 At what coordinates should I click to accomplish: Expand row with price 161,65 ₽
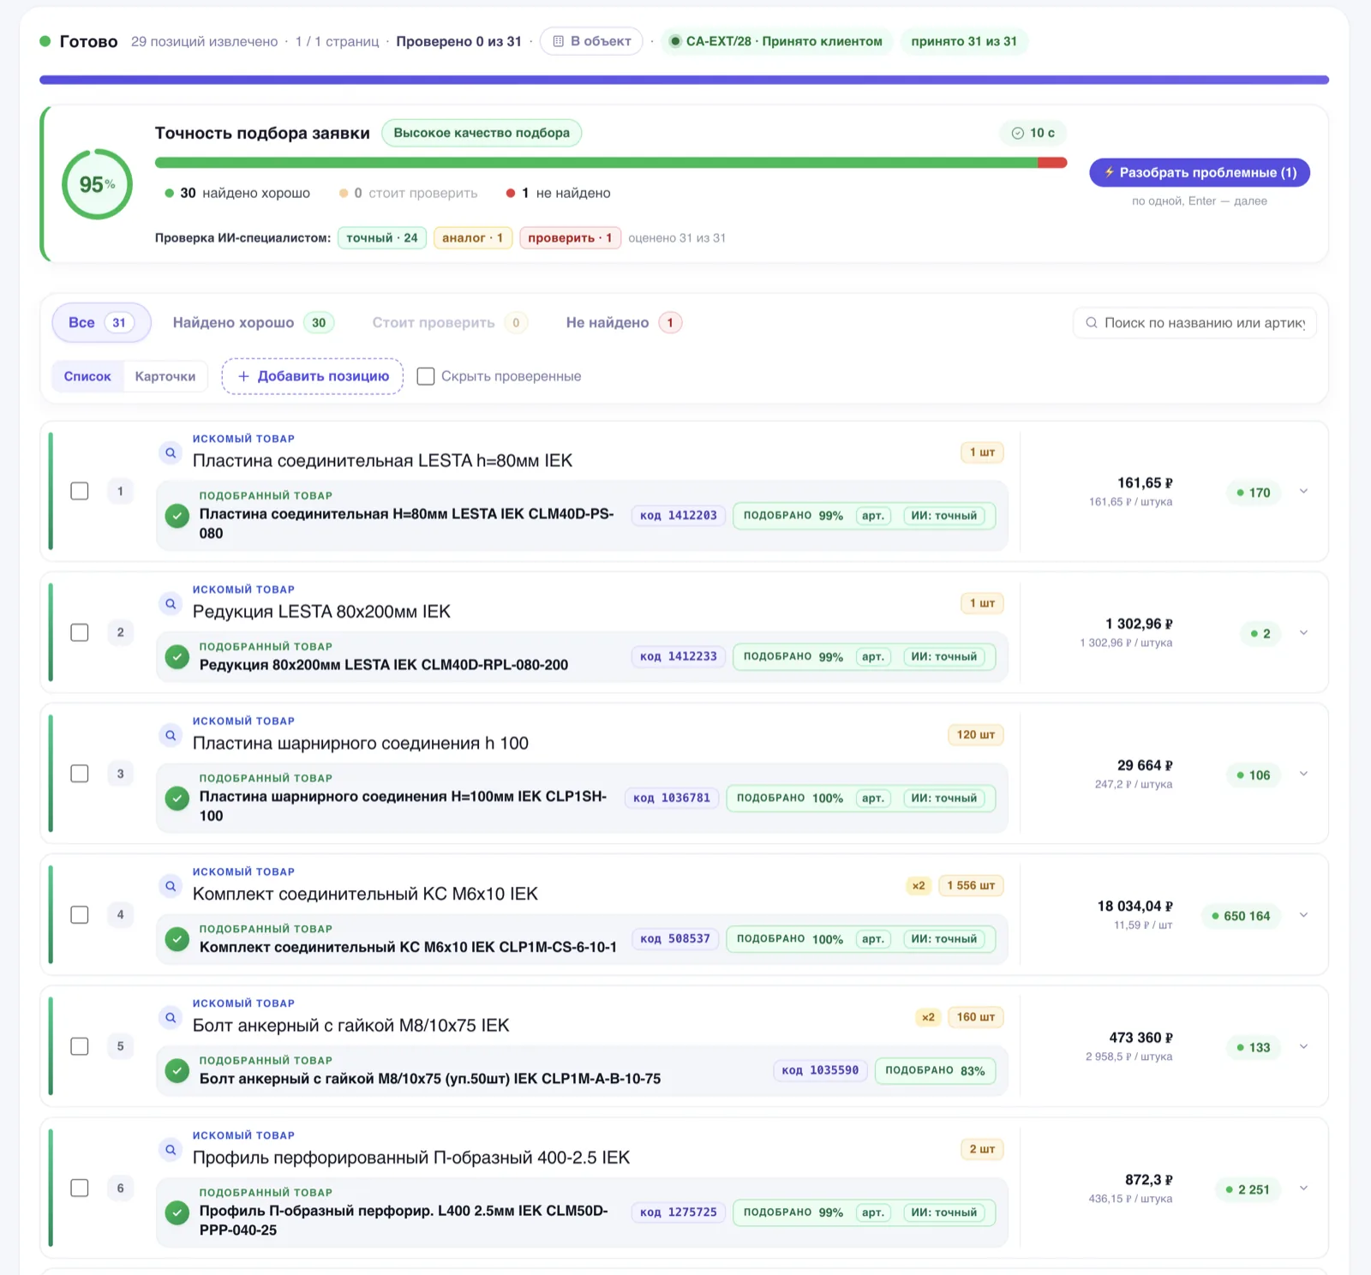click(1303, 491)
